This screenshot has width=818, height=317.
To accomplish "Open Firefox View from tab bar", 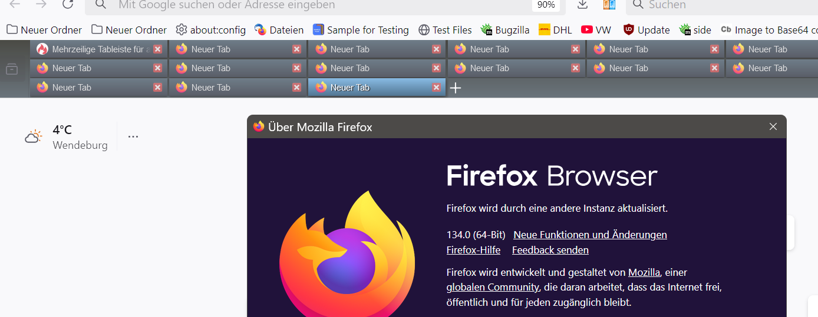I will pos(12,69).
